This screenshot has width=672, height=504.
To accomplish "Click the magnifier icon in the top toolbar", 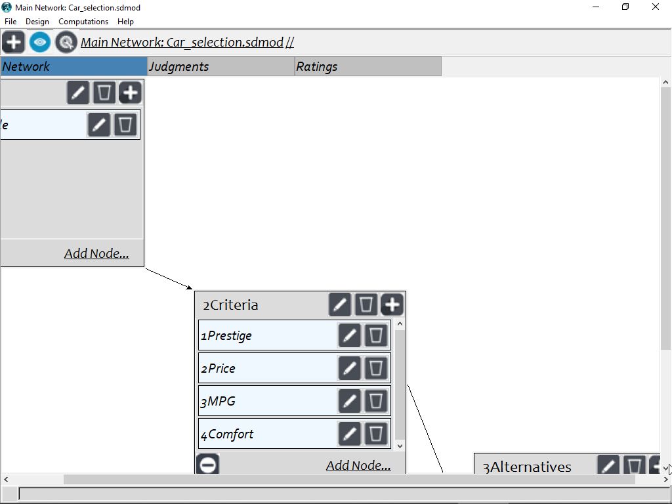I will 66,42.
